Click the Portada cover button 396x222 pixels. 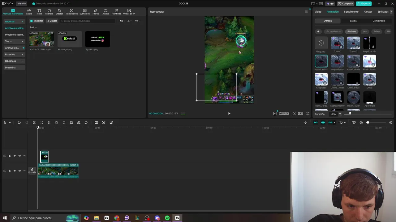click(x=32, y=171)
